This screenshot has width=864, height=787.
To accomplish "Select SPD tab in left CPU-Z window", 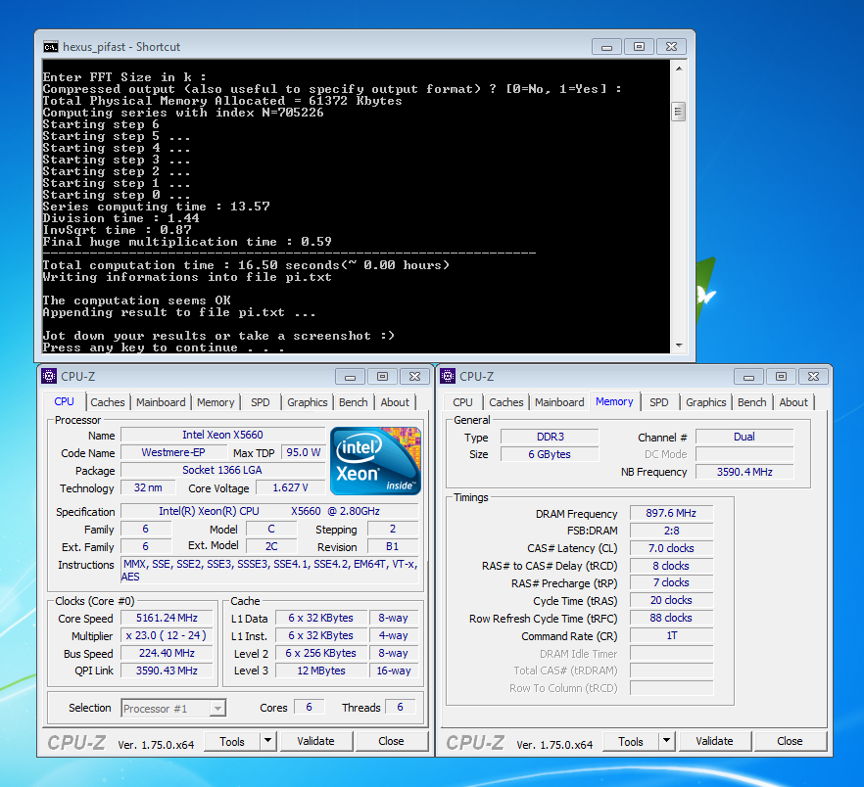I will pos(261,402).
